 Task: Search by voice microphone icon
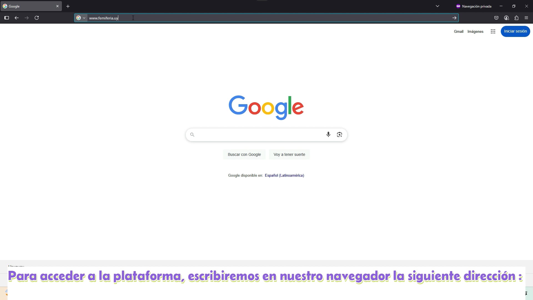point(328,134)
